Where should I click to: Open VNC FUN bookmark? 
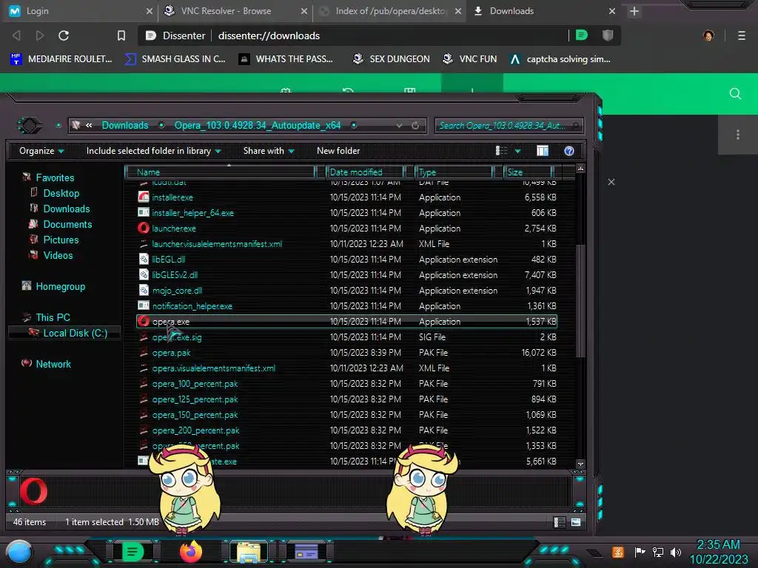469,59
